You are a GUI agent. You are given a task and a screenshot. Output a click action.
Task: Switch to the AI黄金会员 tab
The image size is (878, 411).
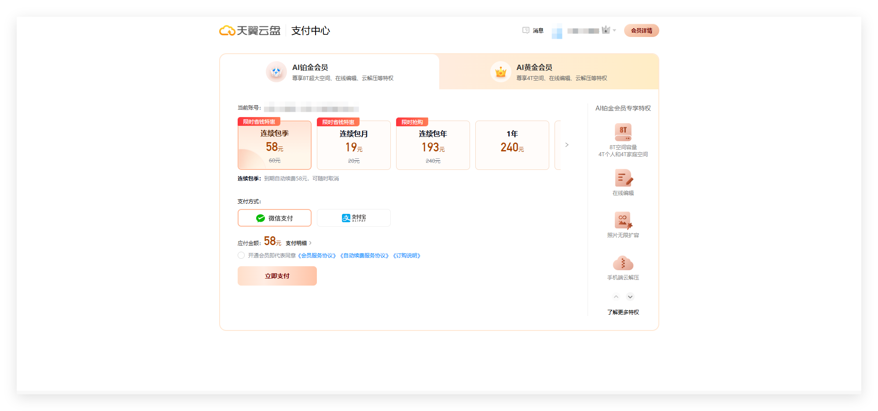548,72
